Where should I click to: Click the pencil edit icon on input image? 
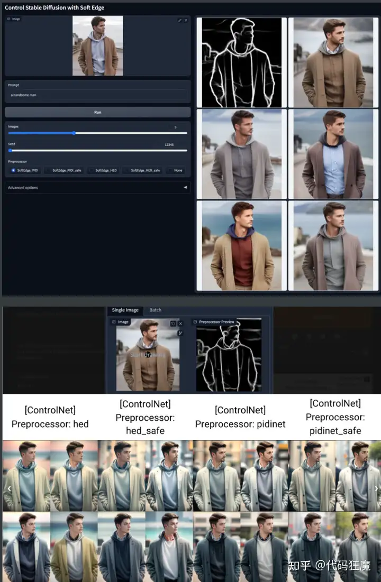tap(179, 20)
